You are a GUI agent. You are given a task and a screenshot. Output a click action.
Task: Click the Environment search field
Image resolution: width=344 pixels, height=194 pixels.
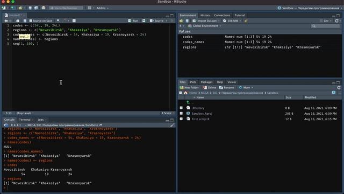pos(326,26)
